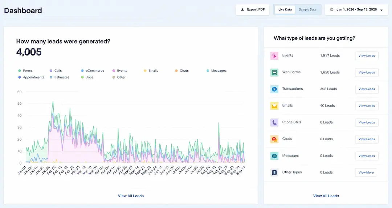Click the Chats bubble icon
Image resolution: width=392 pixels, height=208 pixels.
click(x=274, y=139)
